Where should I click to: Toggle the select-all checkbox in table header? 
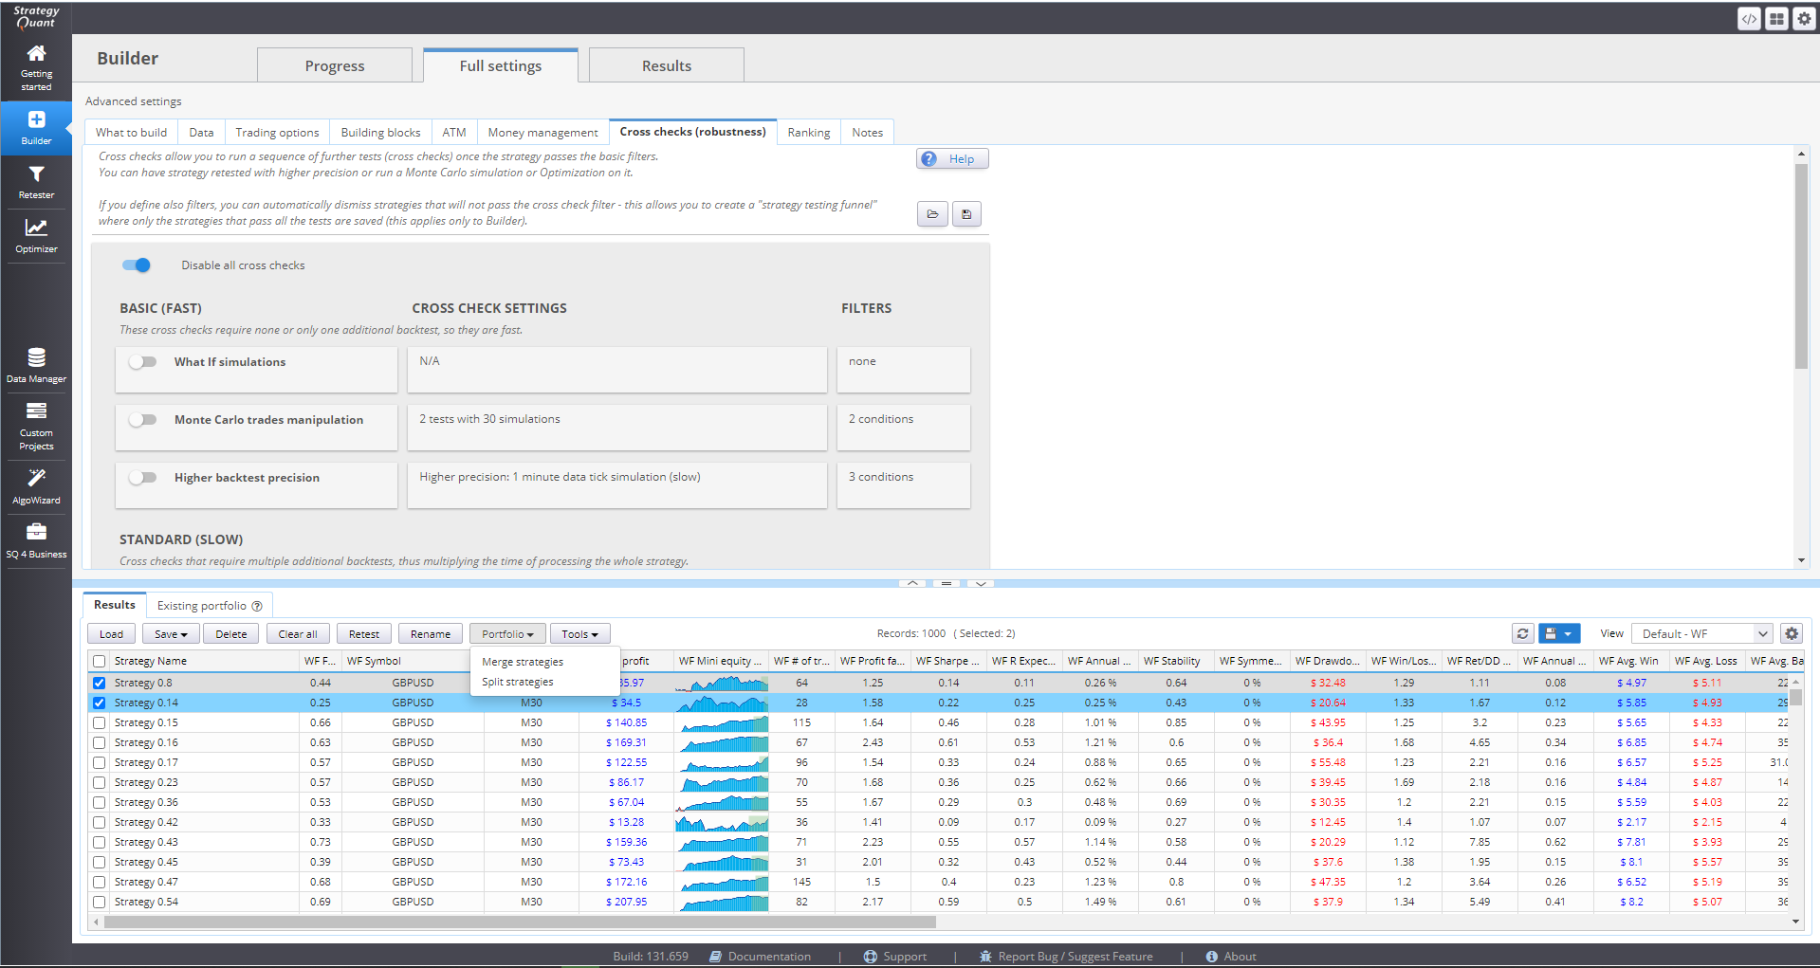(x=99, y=661)
